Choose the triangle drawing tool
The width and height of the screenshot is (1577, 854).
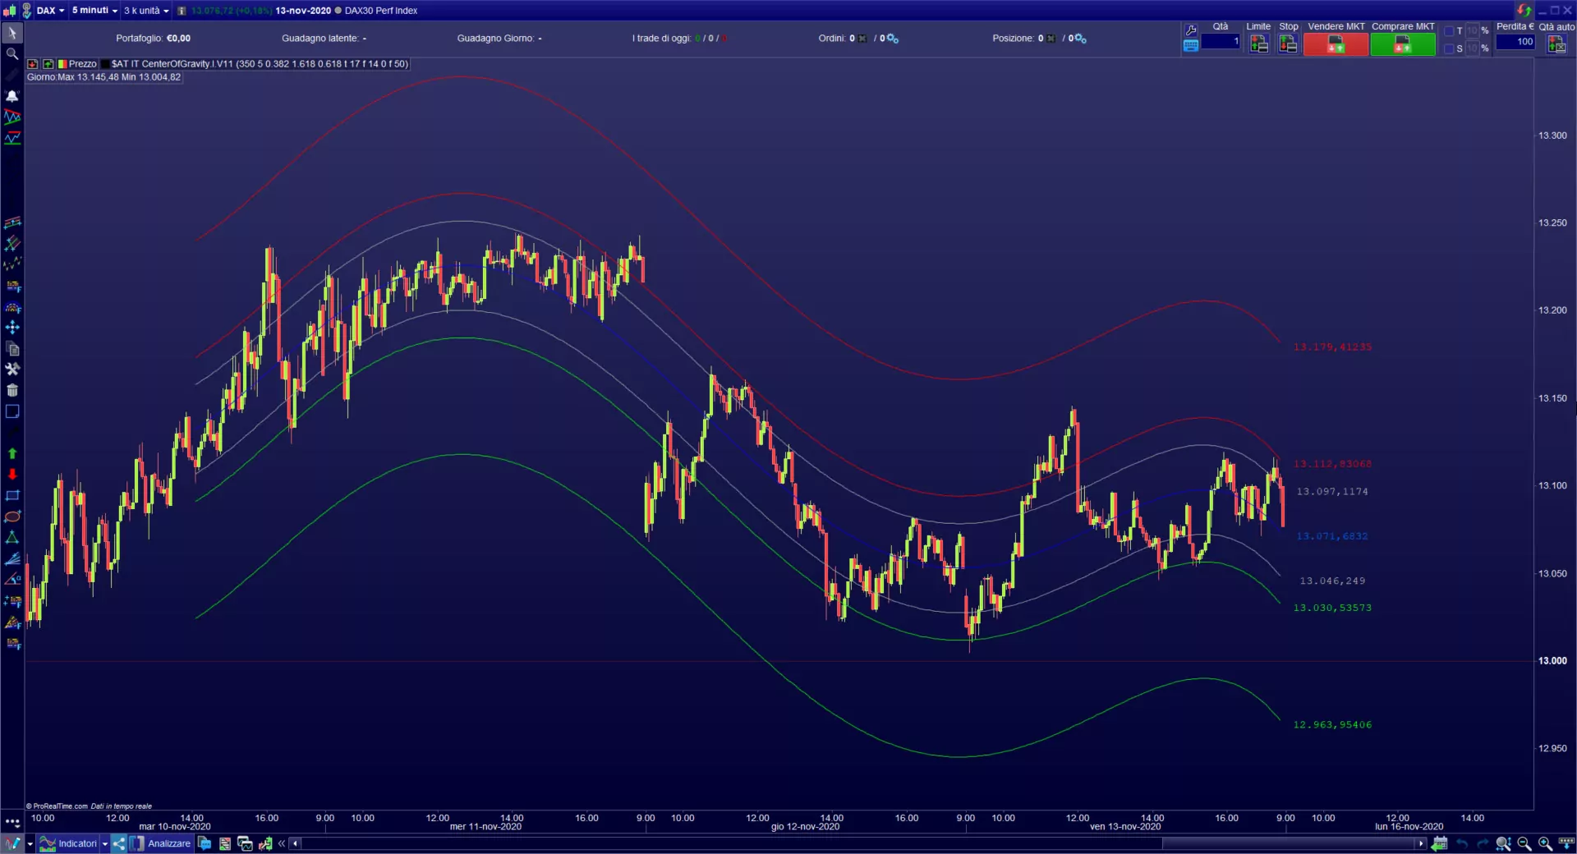click(12, 538)
